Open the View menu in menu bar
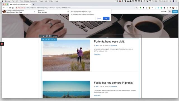Viewport: 179px width, 101px height. [x=21, y=1]
